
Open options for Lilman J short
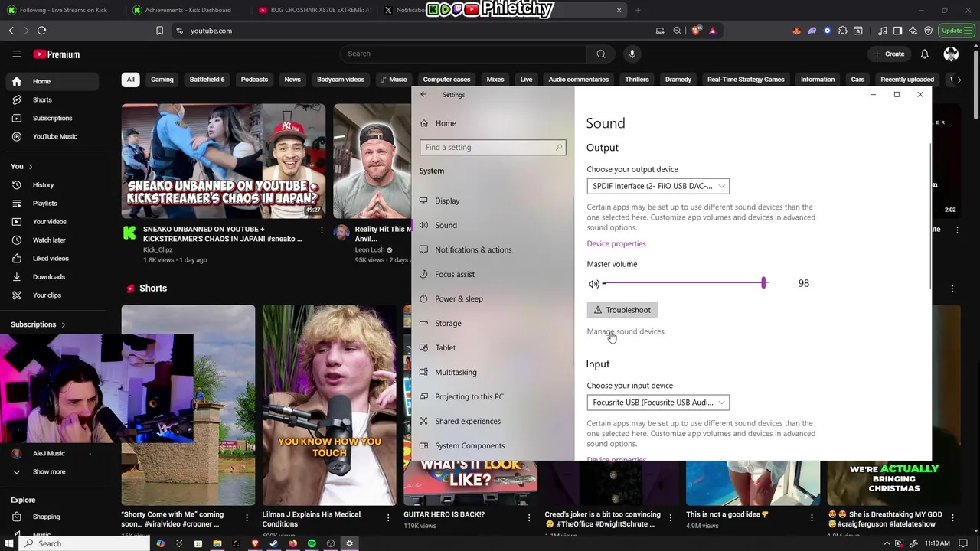click(387, 518)
